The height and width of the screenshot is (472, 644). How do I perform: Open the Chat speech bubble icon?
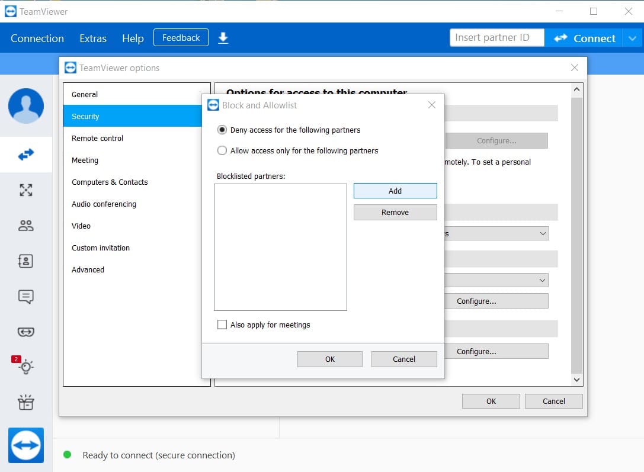26,296
